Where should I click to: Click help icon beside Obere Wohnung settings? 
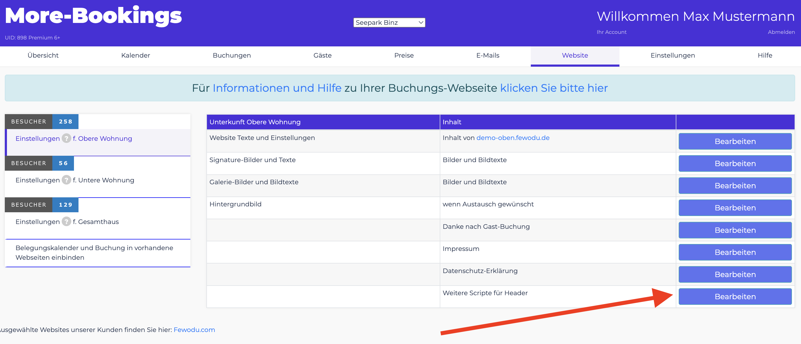pos(66,138)
